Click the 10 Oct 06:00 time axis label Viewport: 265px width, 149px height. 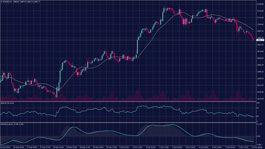(x=258, y=147)
